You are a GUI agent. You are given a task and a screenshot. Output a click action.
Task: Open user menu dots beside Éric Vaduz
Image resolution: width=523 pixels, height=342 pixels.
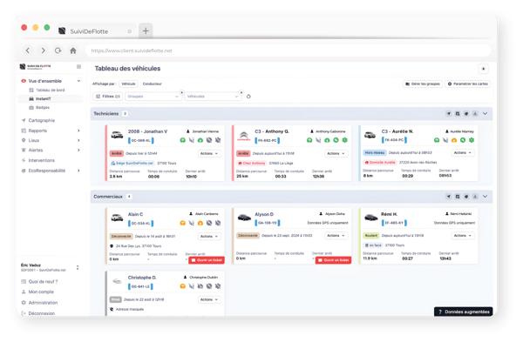pos(78,268)
